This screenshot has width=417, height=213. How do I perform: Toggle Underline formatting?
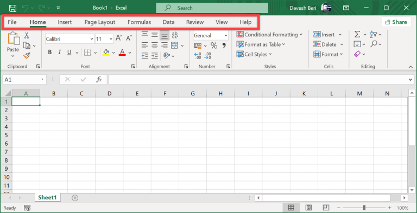(69, 53)
